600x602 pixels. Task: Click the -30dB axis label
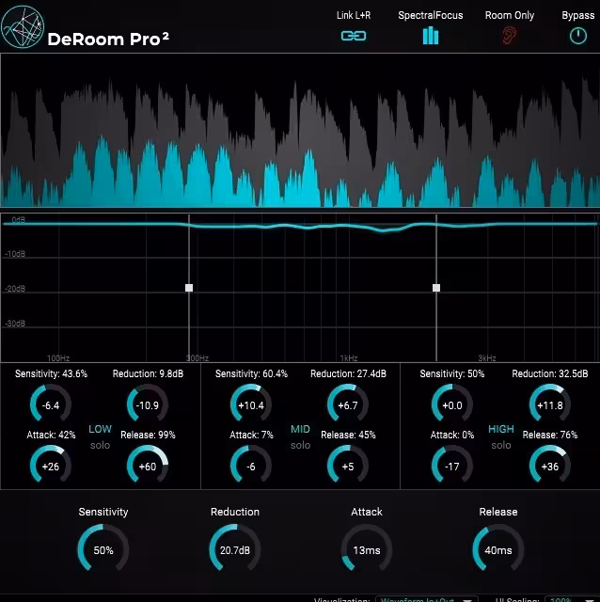click(15, 324)
